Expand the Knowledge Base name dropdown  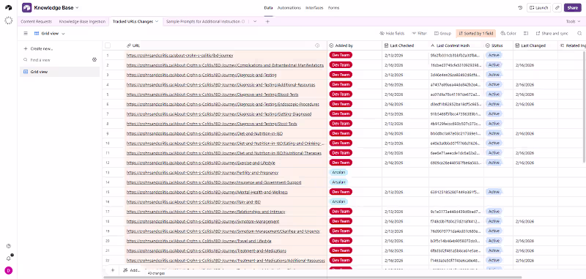pos(78,7)
